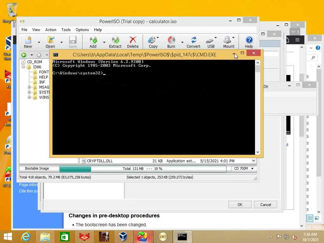Click the blue help icon in rightmost window

[x=318, y=48]
